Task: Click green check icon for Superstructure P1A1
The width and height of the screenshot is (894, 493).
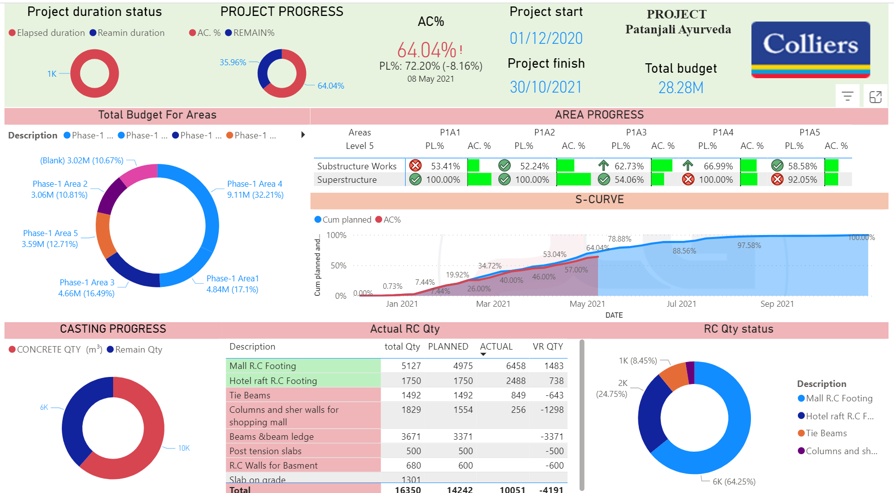Action: (415, 180)
